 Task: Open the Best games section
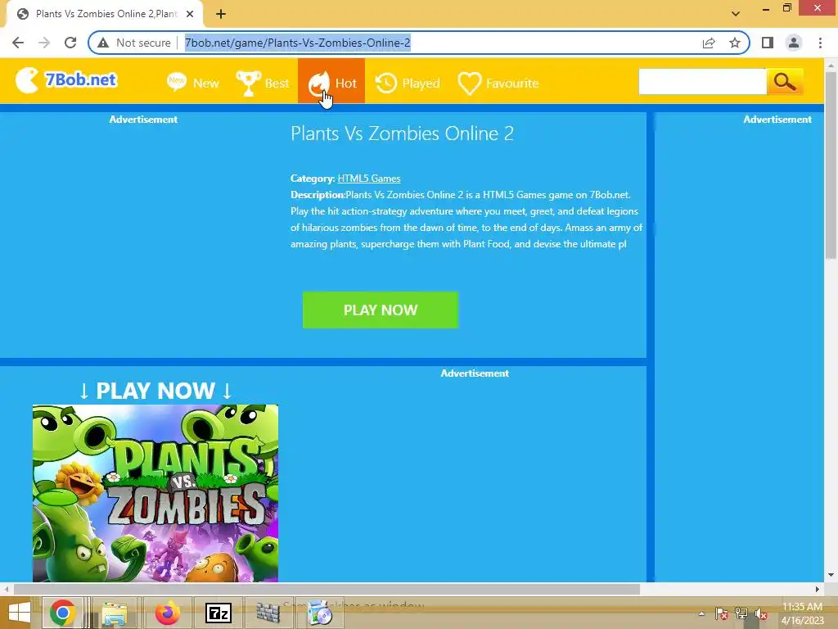point(263,83)
